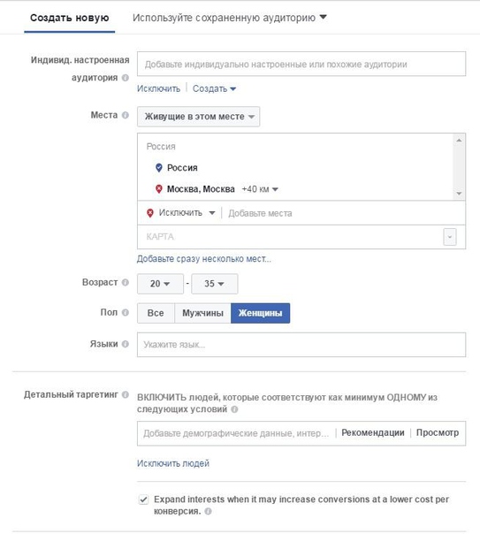Click info icon next to аудитория label

tap(126, 78)
